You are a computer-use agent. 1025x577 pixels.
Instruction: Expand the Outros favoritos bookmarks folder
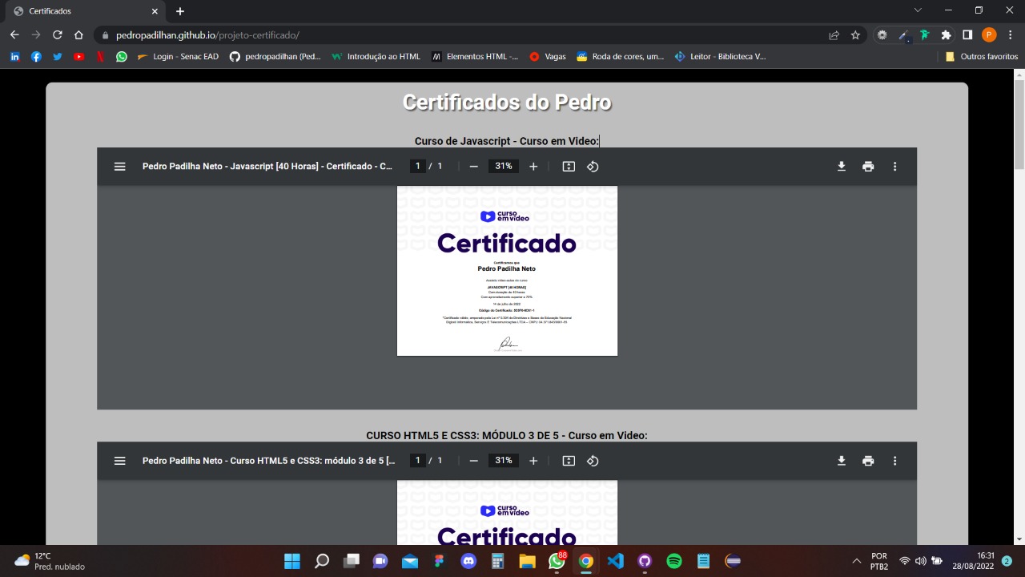[983, 56]
